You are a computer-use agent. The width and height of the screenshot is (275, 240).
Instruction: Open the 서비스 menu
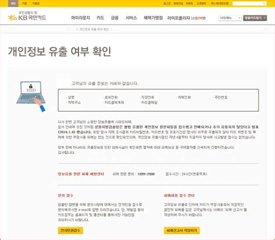click(x=131, y=18)
